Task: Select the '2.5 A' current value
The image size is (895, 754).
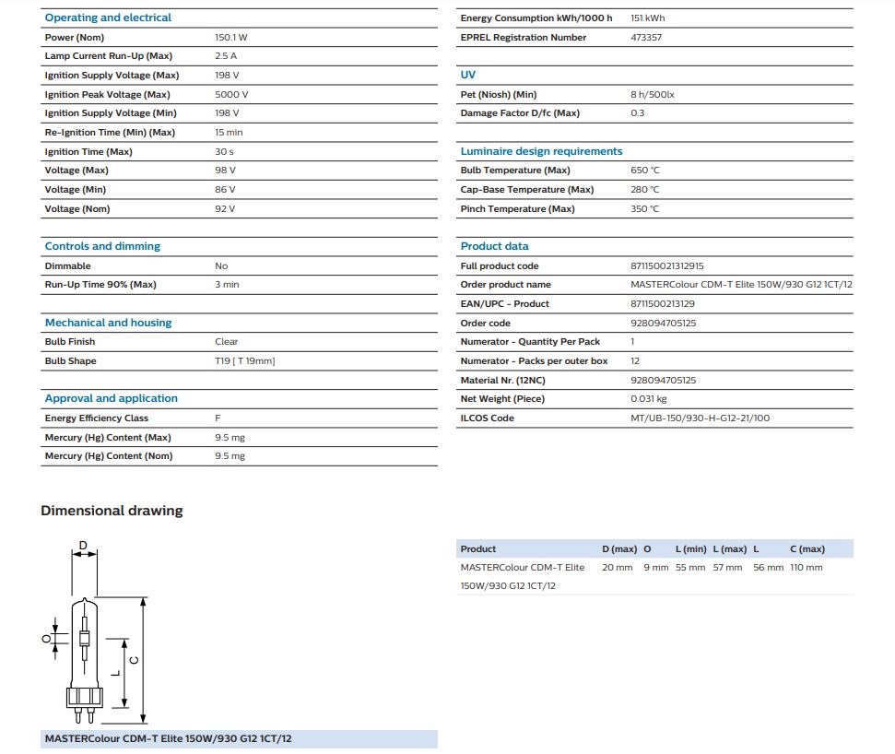Action: (x=226, y=56)
